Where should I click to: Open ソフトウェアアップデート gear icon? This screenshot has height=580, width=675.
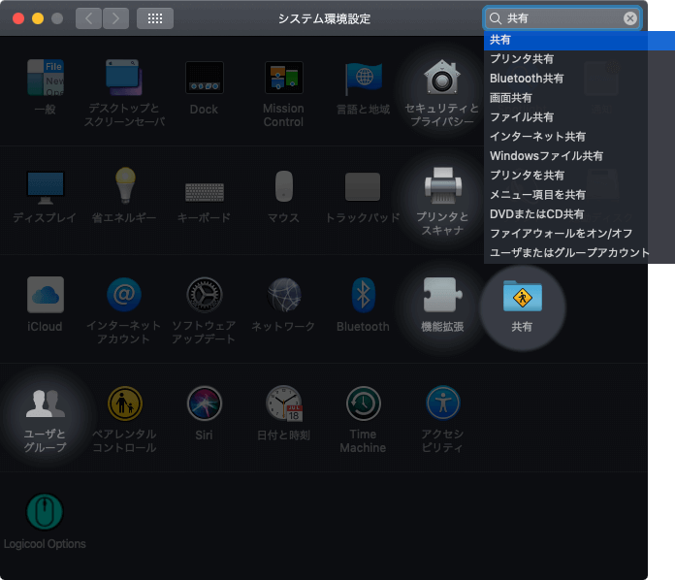click(205, 295)
